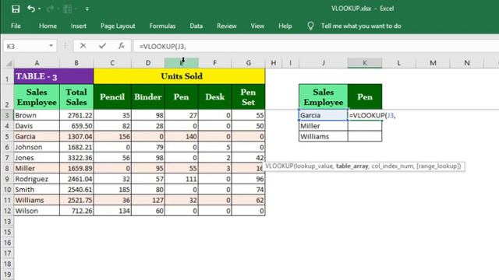Viewport: 499px width, 280px height.
Task: Switch to the Data tab
Action: pyautogui.click(x=196, y=26)
